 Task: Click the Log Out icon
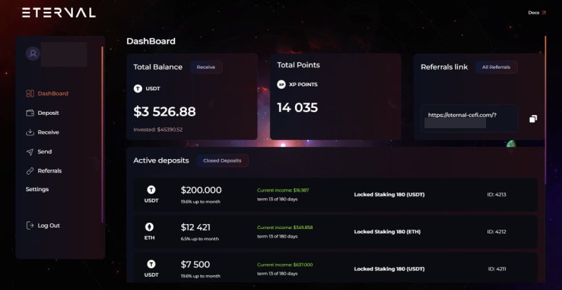point(30,226)
